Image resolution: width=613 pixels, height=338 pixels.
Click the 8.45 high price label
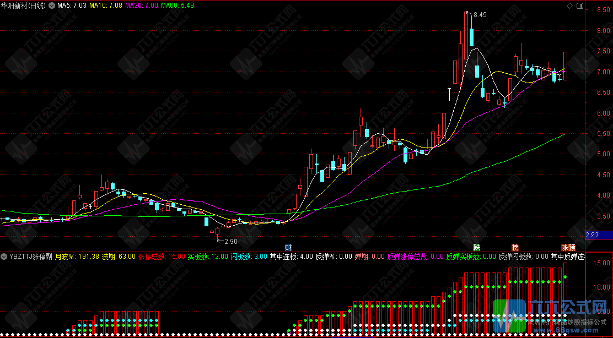(480, 15)
